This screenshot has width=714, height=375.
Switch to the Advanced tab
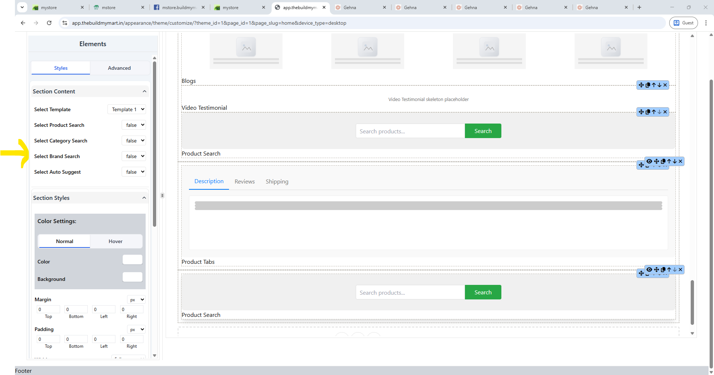tap(119, 68)
